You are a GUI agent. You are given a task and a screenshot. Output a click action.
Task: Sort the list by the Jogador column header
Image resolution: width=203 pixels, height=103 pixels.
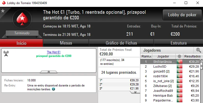(x=163, y=56)
